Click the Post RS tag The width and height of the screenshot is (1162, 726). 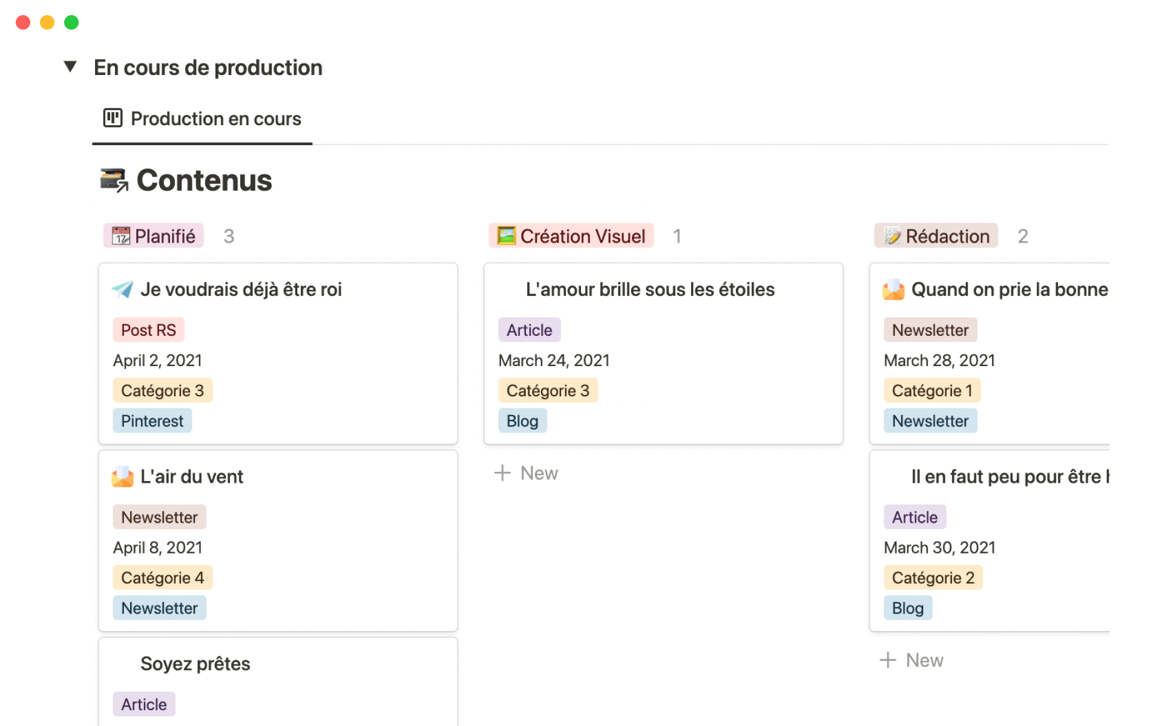(148, 330)
